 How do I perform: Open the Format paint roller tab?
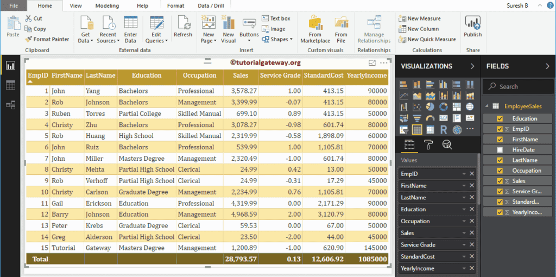[x=428, y=144]
